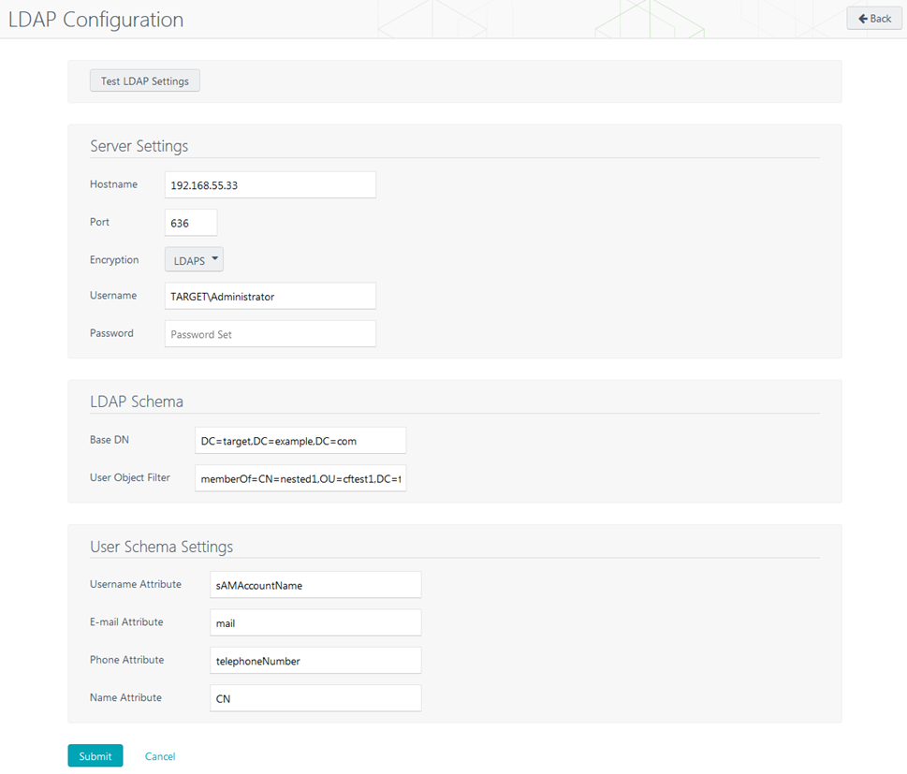Focus the Port field showing 636
The height and width of the screenshot is (774, 907).
191,223
